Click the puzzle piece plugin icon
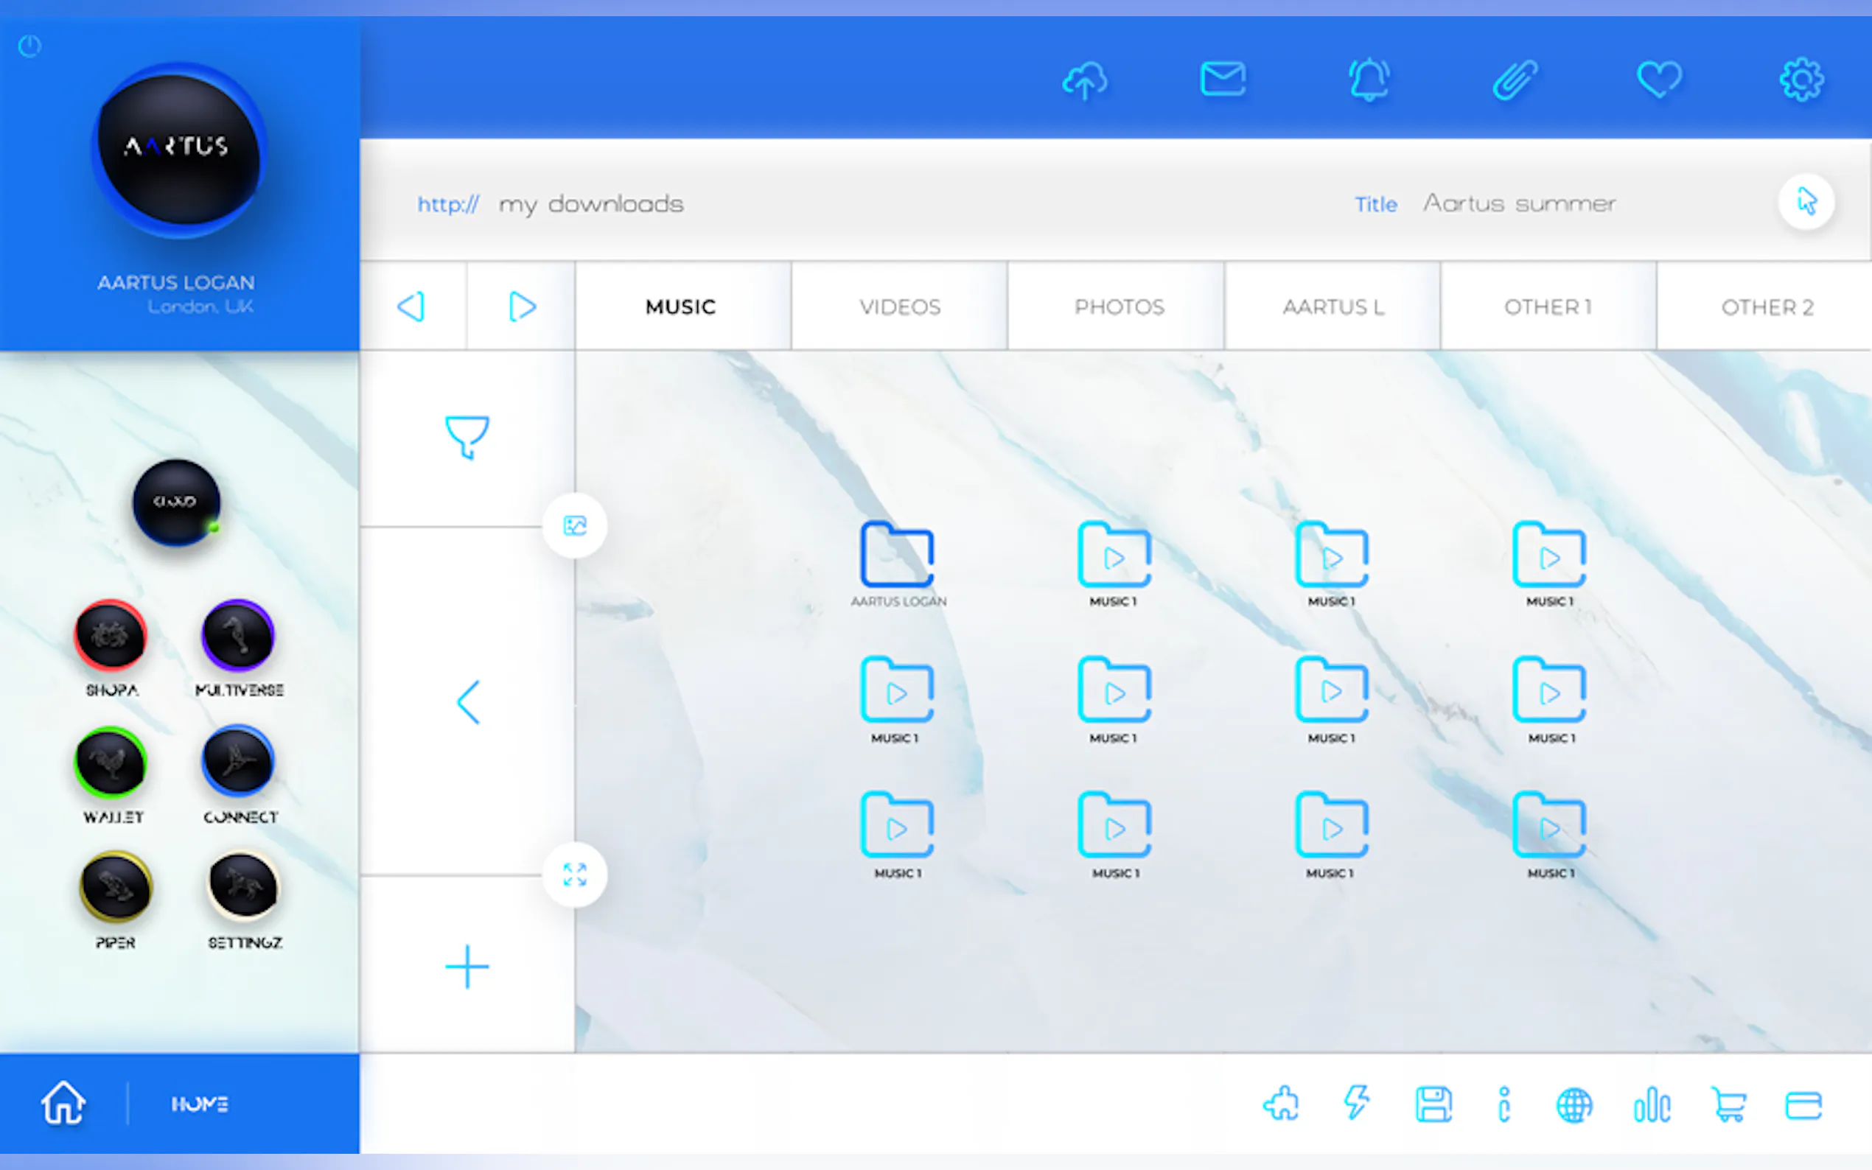Screen dimensions: 1872x1170 click(1281, 1104)
